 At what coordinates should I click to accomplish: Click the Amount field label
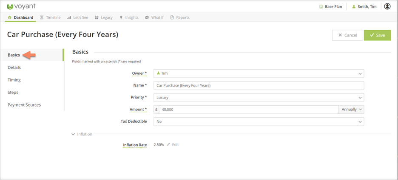(x=138, y=110)
